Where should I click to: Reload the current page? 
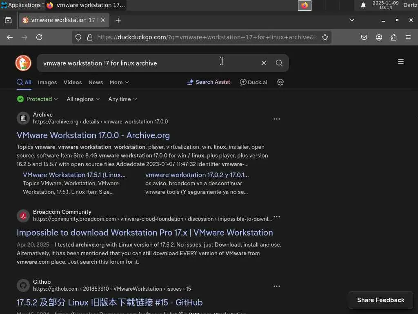39,37
